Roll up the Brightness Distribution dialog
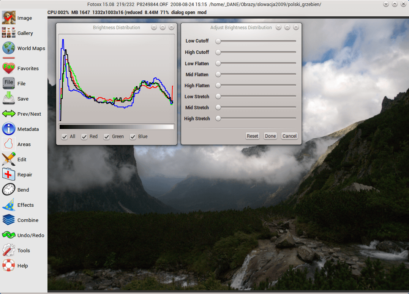This screenshot has height=294, width=409. [x=154, y=27]
